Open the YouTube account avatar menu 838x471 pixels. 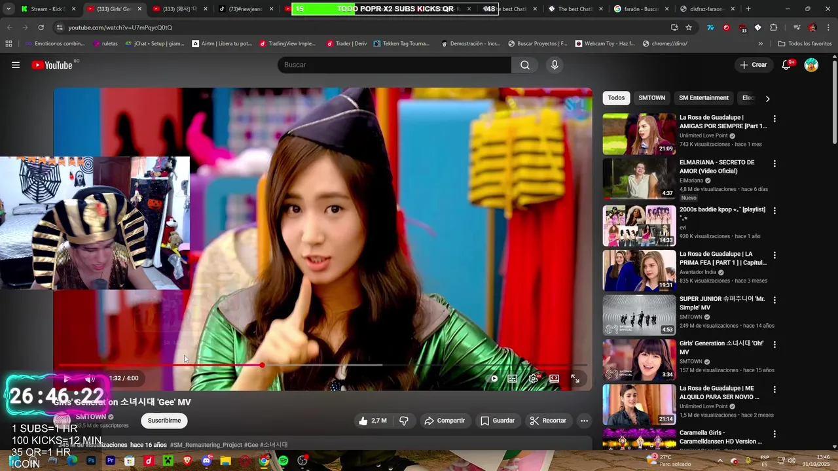[x=811, y=65]
